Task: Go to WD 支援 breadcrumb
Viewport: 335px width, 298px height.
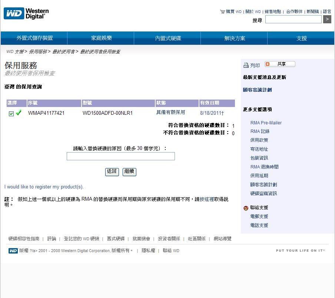Action: pos(15,52)
